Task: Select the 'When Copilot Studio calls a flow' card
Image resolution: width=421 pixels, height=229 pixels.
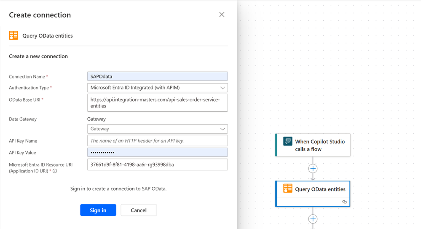Action: click(x=313, y=145)
